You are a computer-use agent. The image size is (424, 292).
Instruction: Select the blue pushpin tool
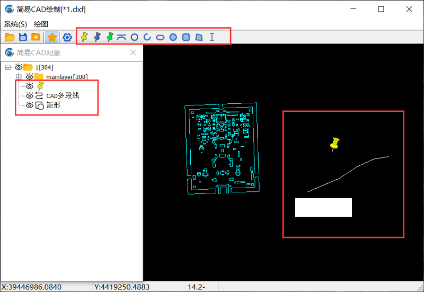[x=97, y=37]
